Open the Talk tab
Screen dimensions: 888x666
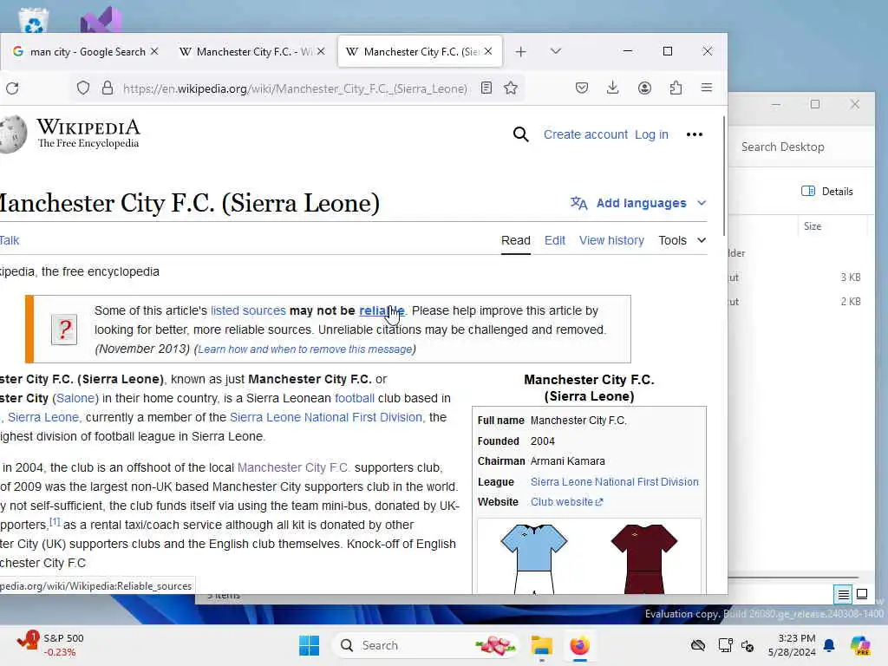(x=9, y=240)
